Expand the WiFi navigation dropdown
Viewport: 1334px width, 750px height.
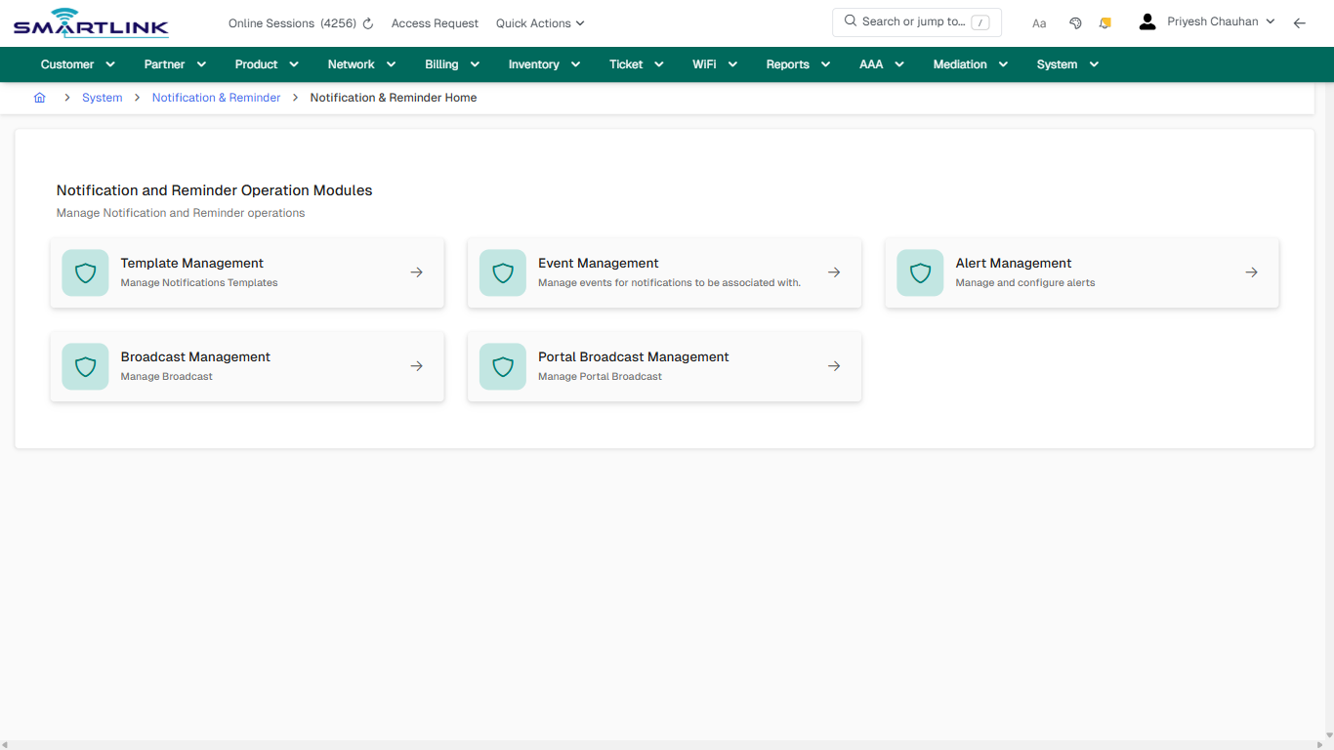click(714, 63)
